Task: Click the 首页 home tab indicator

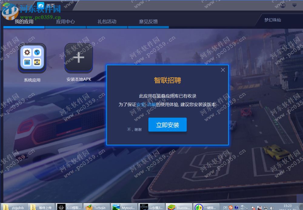Action: tap(50, 5)
